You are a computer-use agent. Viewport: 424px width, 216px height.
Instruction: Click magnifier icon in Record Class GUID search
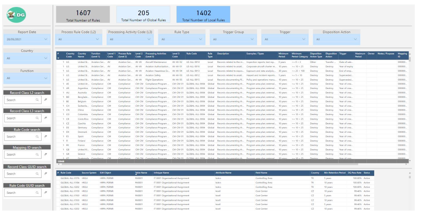pos(37,174)
